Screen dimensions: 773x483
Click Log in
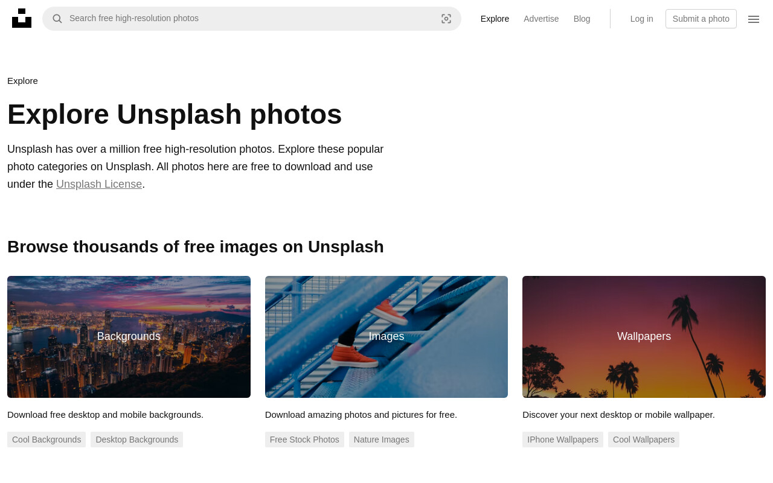(642, 19)
